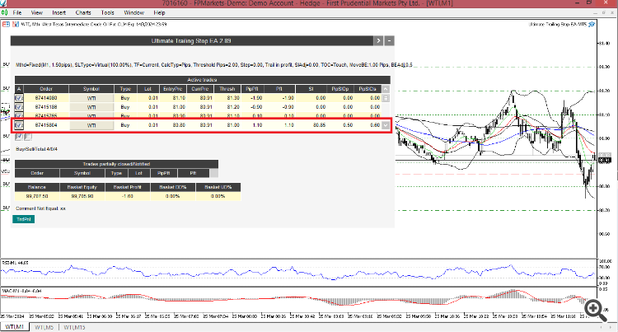Click the scroll up arrow of the Active trades table
Screen dimensions: 618x332
pyautogui.click(x=386, y=89)
